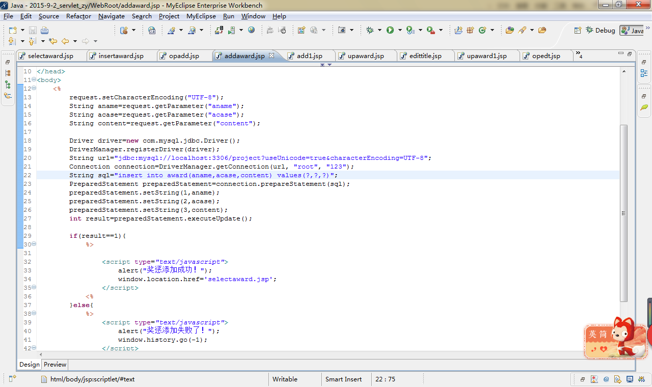Click the green leaf Spring icon in the right sidebar

click(644, 107)
